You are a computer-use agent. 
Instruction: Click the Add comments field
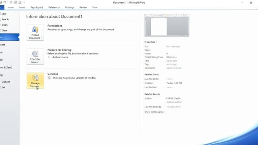coord(174,68)
